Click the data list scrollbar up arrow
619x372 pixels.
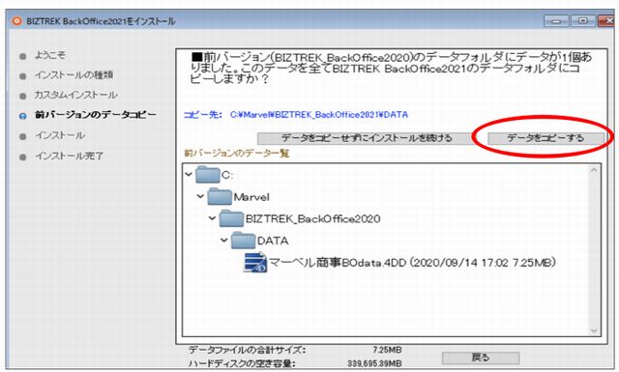(x=594, y=170)
